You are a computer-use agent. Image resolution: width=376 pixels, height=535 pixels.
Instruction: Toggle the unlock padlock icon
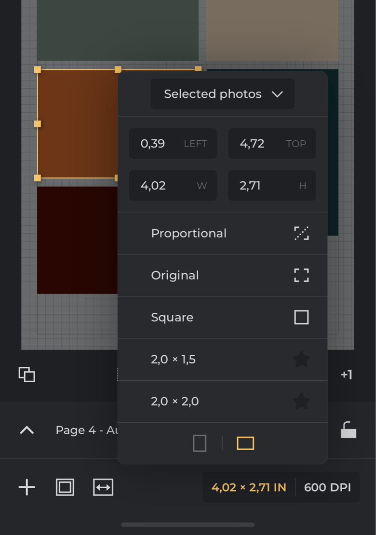coord(348,429)
